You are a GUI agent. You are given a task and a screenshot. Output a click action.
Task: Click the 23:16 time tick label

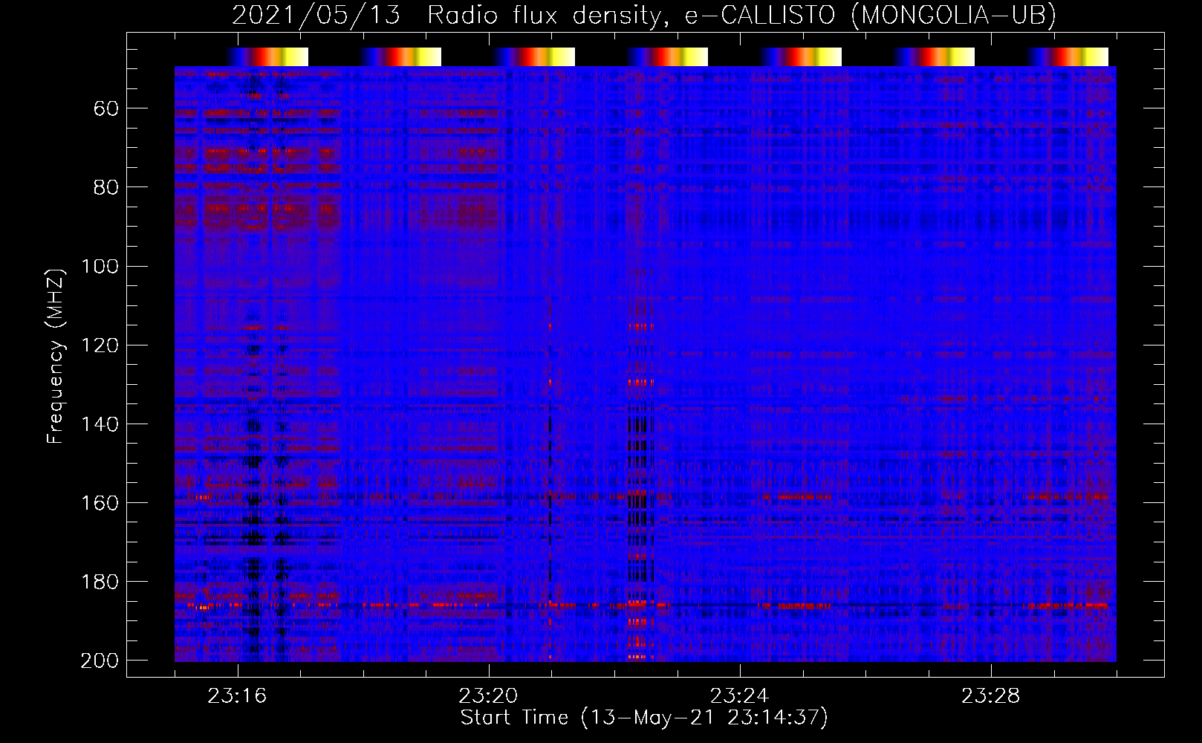click(x=237, y=696)
